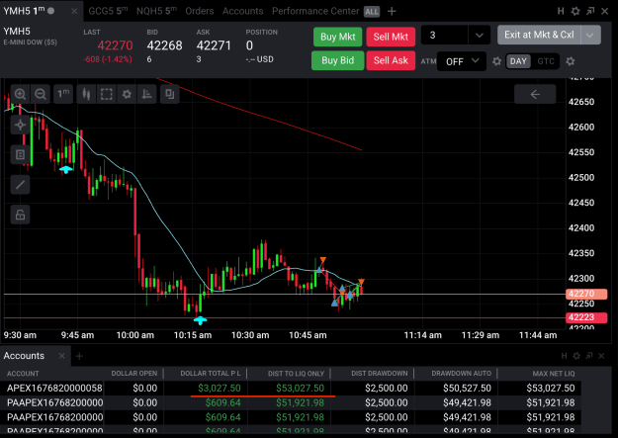Expand Exit at Mkt & Cxl options arrow

coord(589,35)
